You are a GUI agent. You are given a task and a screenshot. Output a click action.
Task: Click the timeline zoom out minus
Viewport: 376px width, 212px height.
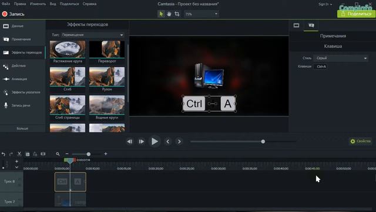(x=67, y=154)
